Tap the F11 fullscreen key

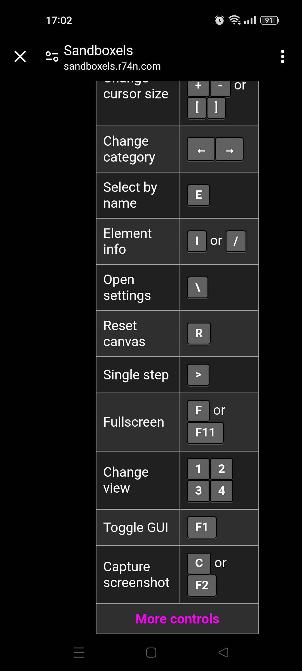[x=205, y=433]
